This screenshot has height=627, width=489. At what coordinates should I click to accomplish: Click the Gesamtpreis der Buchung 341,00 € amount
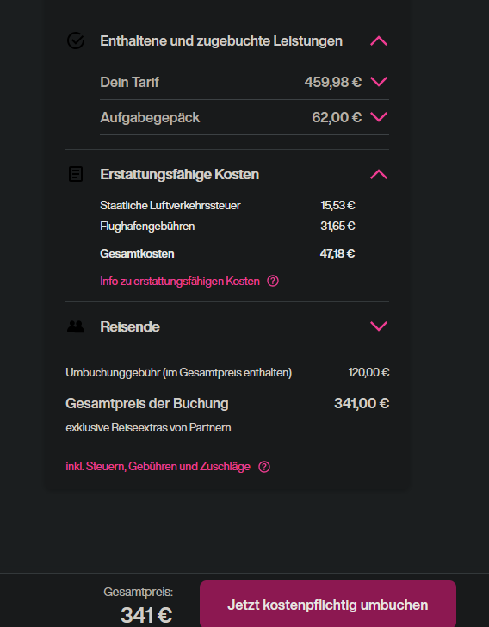click(362, 403)
